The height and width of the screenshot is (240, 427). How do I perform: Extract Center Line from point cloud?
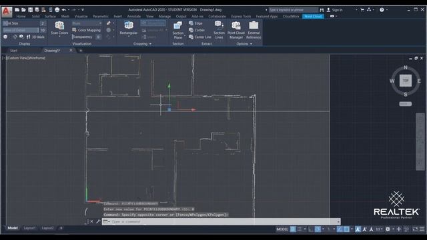pos(200,37)
